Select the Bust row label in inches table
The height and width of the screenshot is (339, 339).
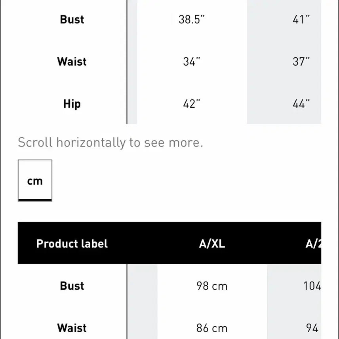[x=72, y=19]
